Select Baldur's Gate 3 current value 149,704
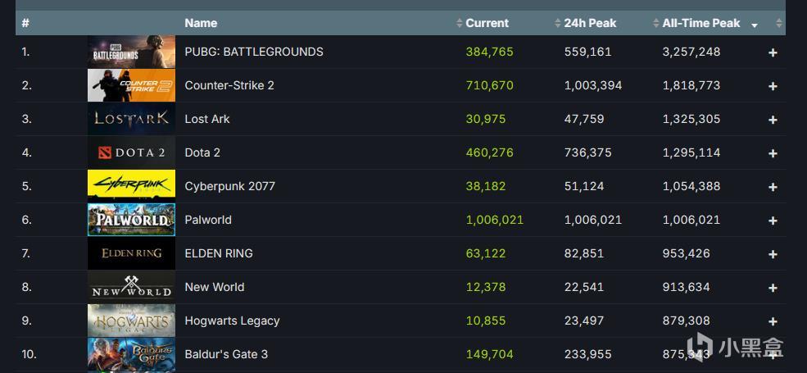This screenshot has height=373, width=807. click(489, 354)
